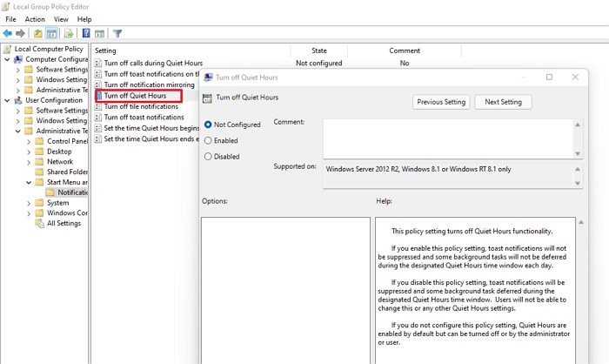This screenshot has width=609, height=364.
Task: Expand the System tree node
Action: click(29, 203)
